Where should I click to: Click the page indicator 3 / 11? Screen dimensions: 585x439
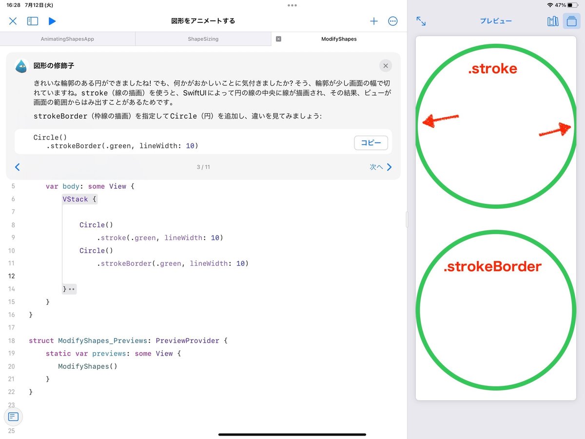(203, 167)
